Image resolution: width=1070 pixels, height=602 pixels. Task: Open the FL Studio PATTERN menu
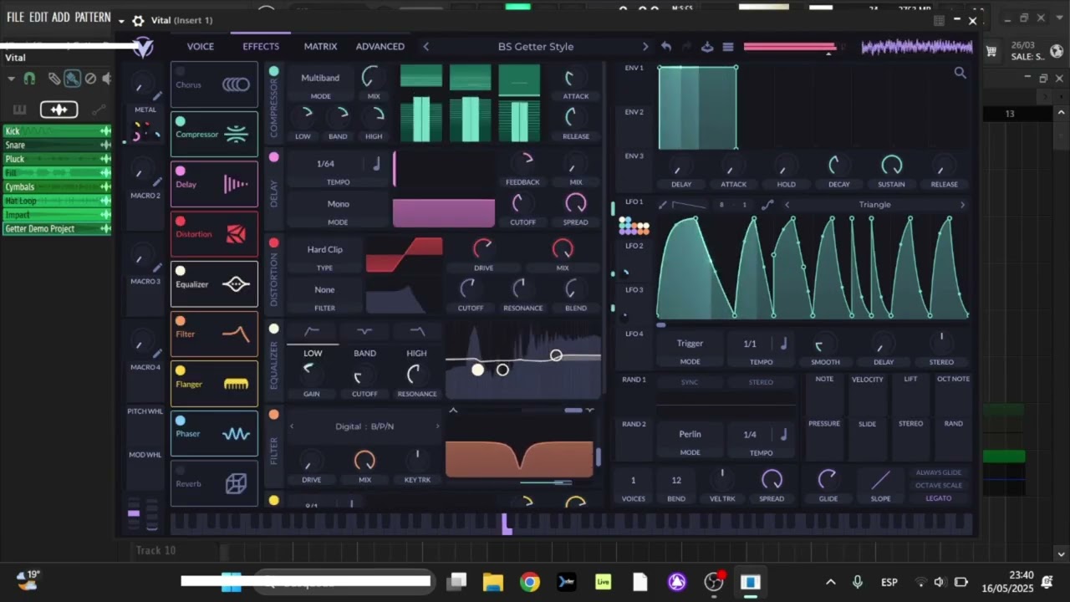pos(92,17)
